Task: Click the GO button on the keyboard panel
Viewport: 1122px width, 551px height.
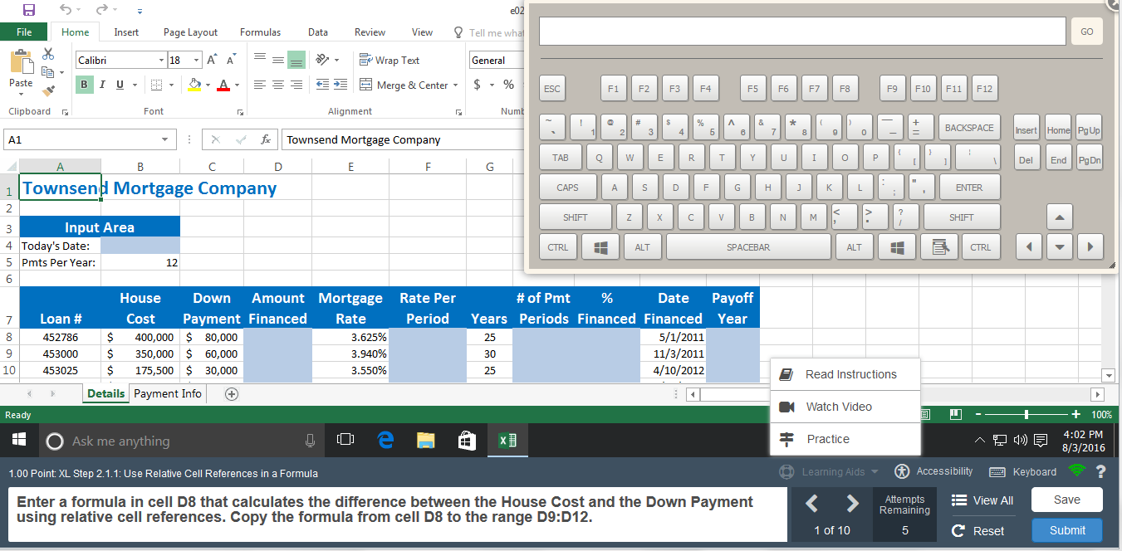Action: 1086,32
